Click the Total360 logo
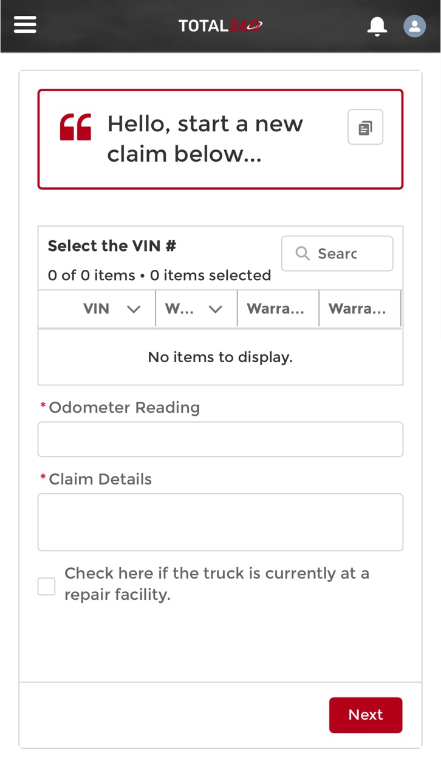The width and height of the screenshot is (441, 784). [x=220, y=26]
